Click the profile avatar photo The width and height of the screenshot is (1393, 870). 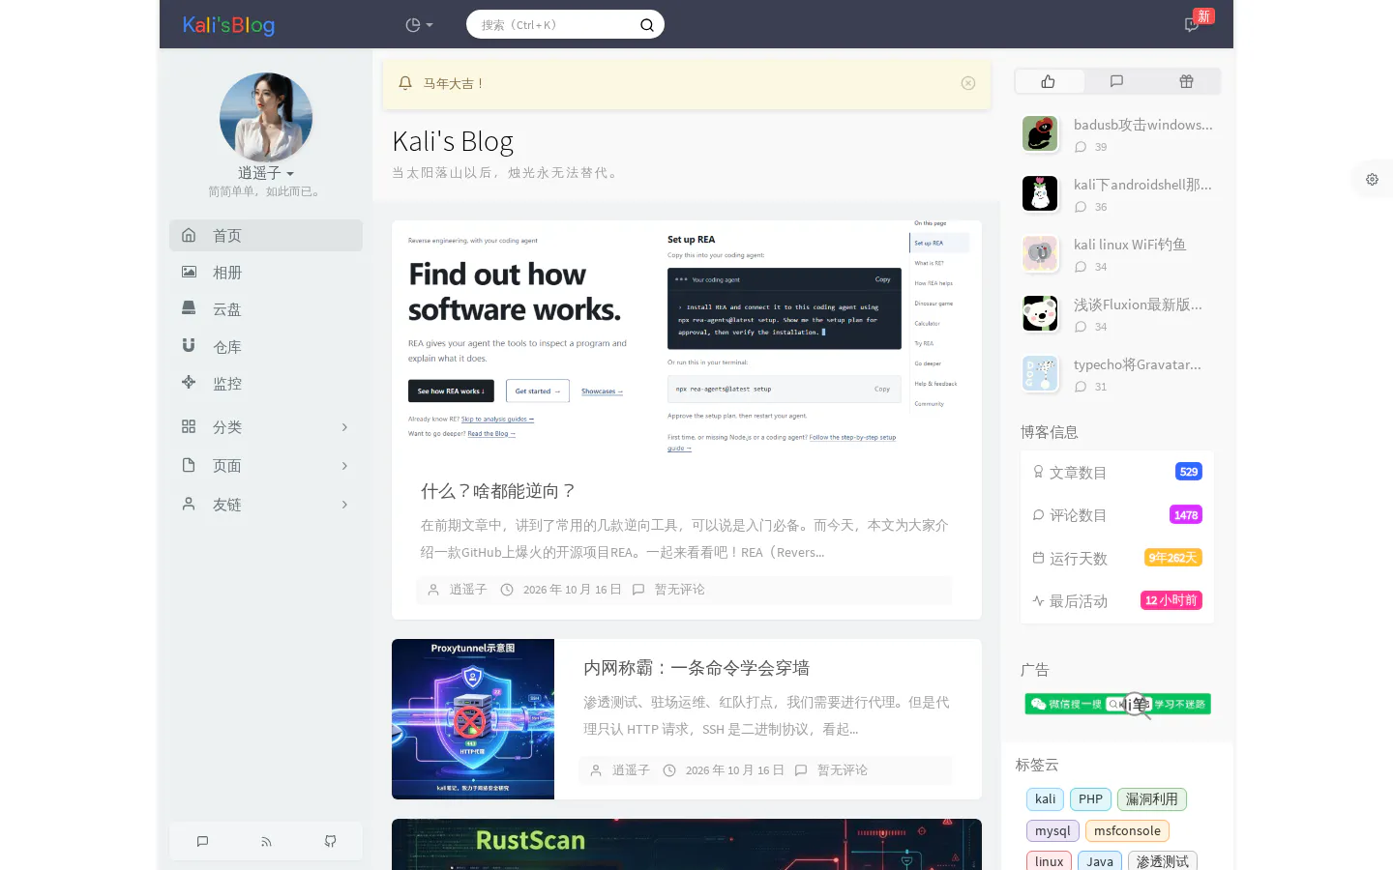click(266, 117)
